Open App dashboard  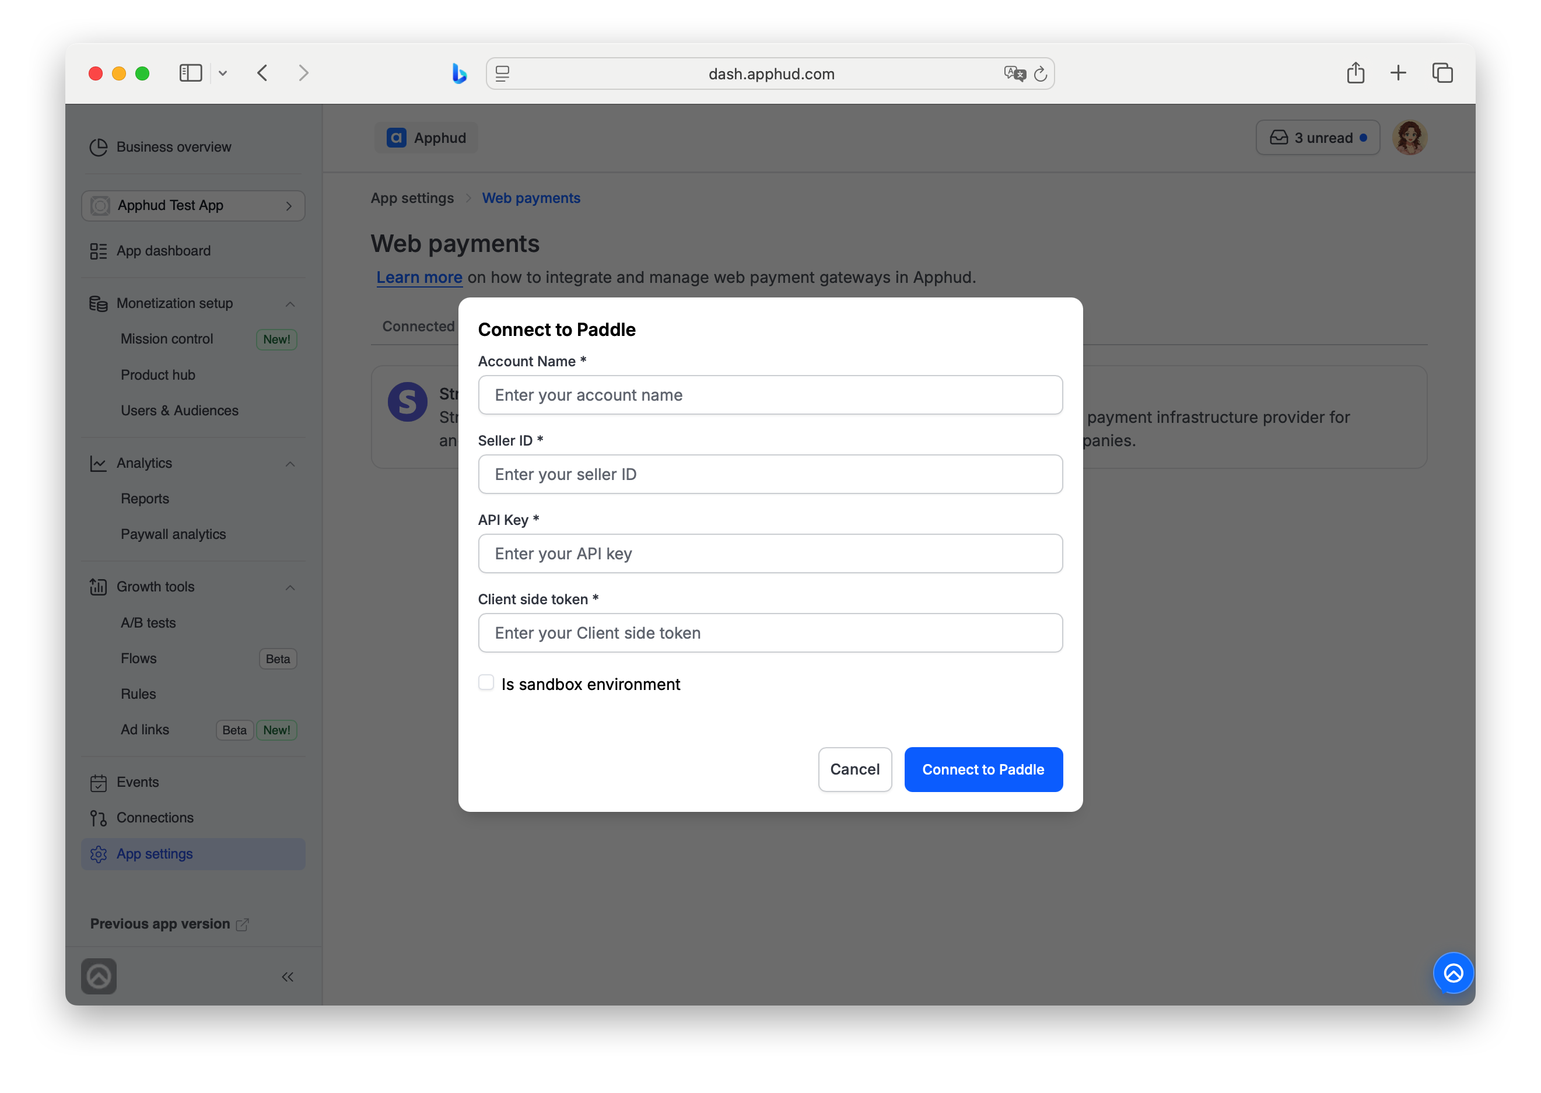(x=163, y=250)
